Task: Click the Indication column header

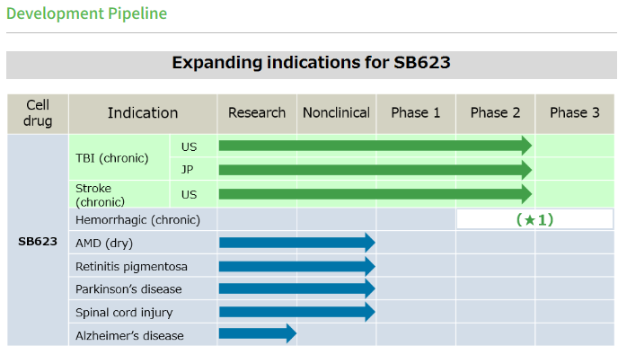Action: point(143,113)
